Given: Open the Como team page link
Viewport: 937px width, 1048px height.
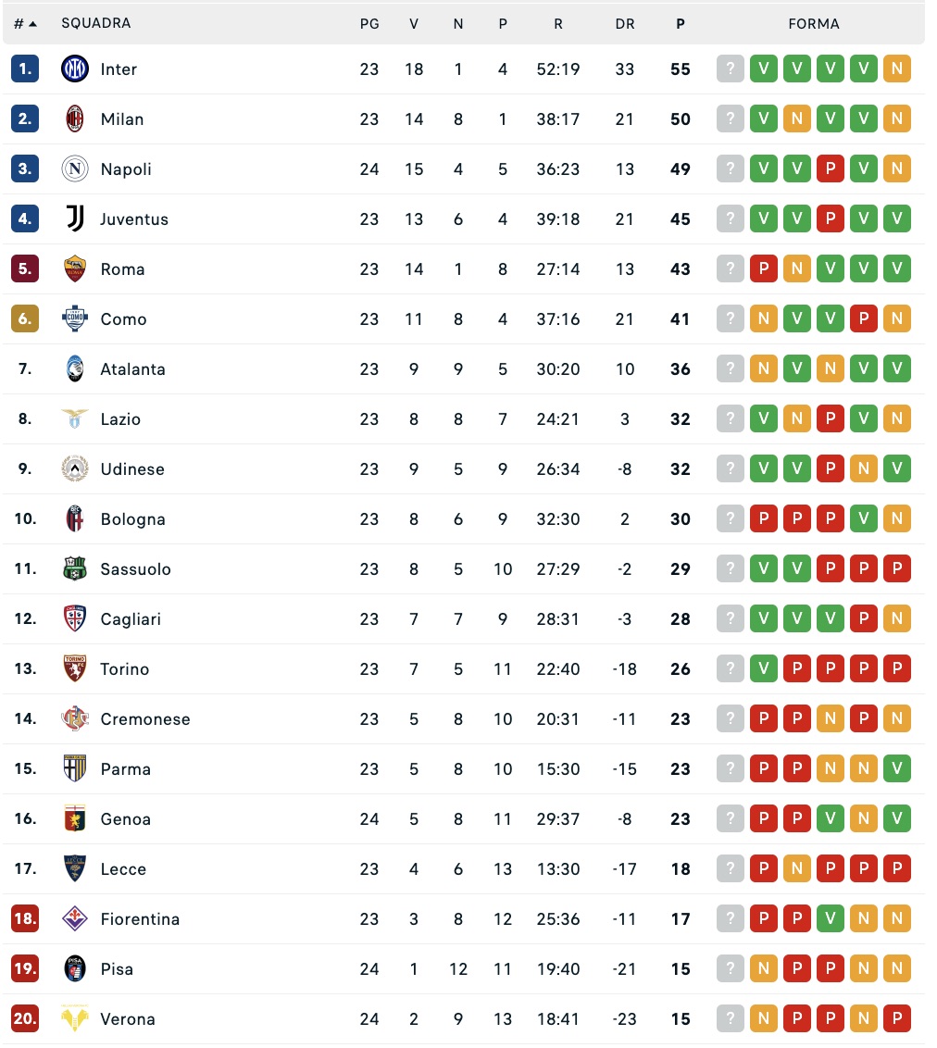Looking at the screenshot, I should click(x=123, y=319).
